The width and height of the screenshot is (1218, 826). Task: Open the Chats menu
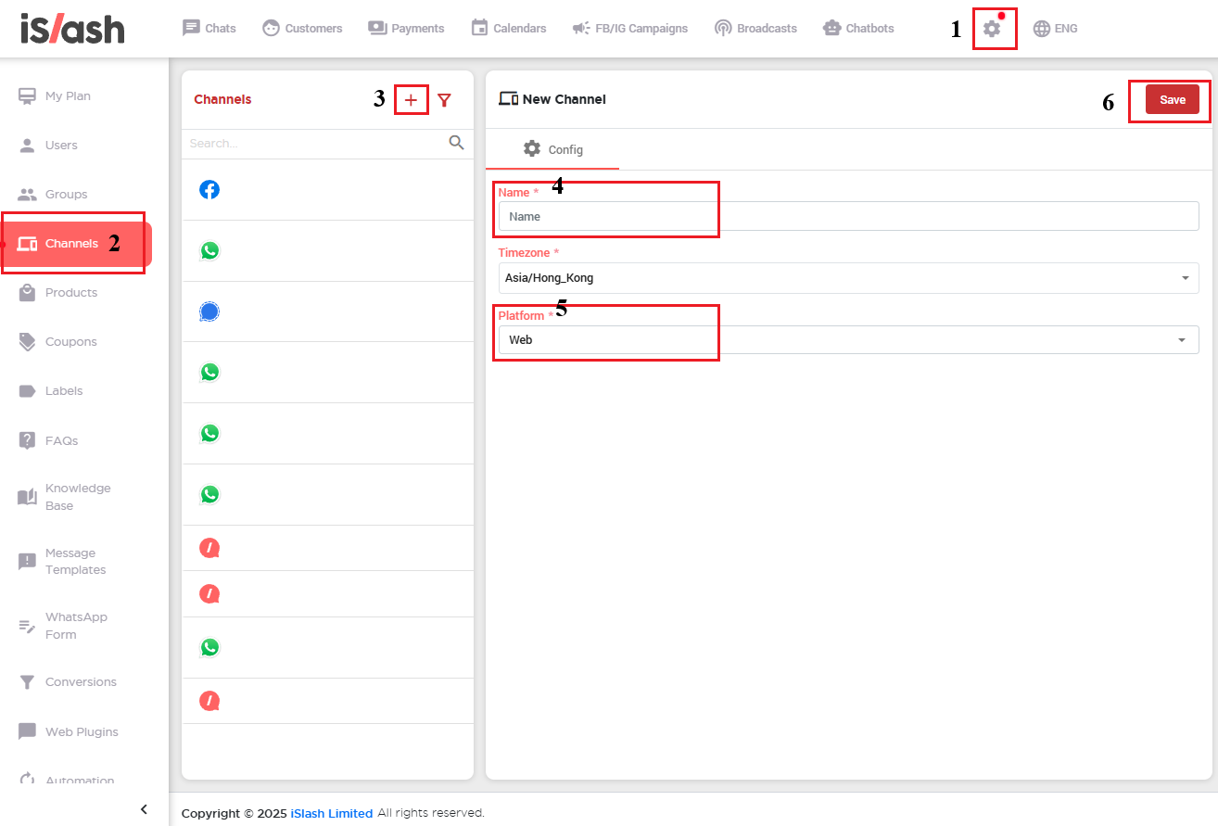209,29
